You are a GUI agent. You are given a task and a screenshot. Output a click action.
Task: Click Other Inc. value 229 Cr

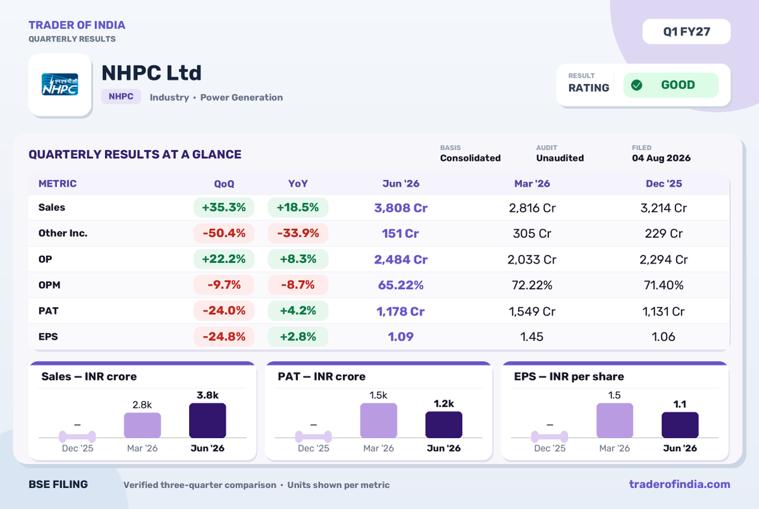[663, 233]
